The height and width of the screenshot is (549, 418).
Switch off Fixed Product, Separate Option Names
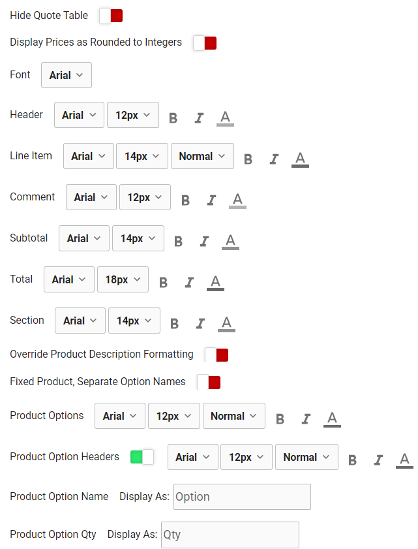209,381
